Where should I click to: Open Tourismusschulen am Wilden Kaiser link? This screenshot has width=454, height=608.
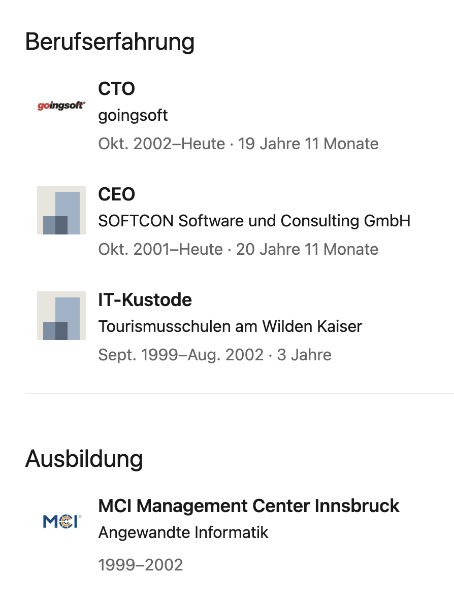click(x=230, y=326)
